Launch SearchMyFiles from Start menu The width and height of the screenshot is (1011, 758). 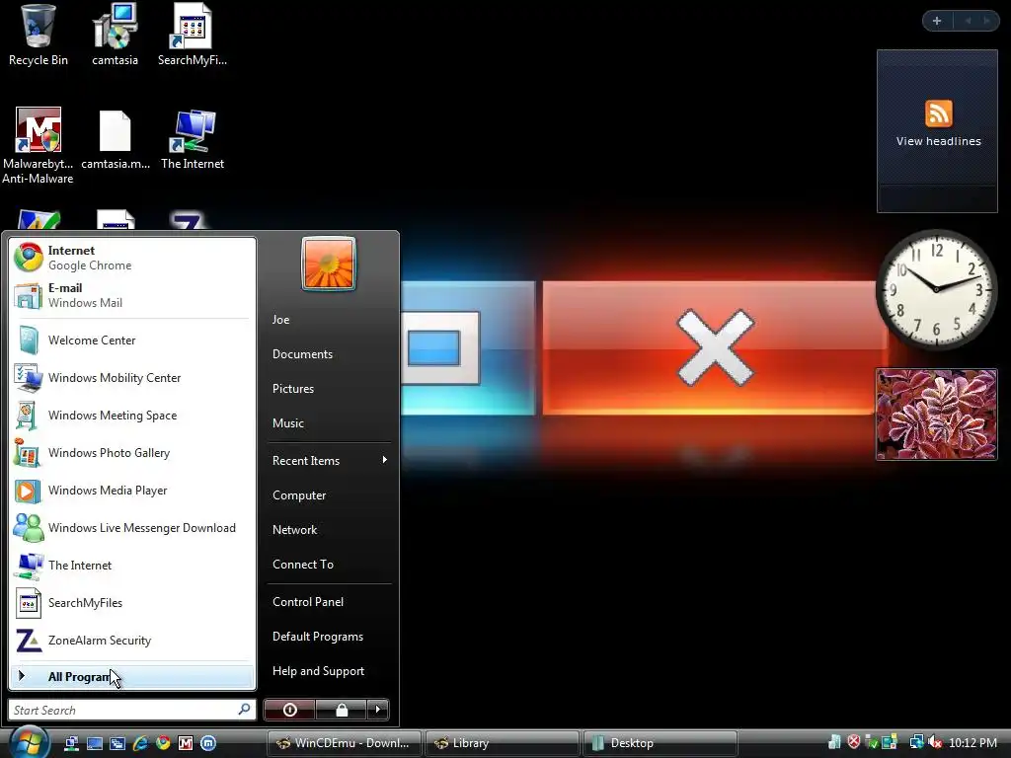132,603
